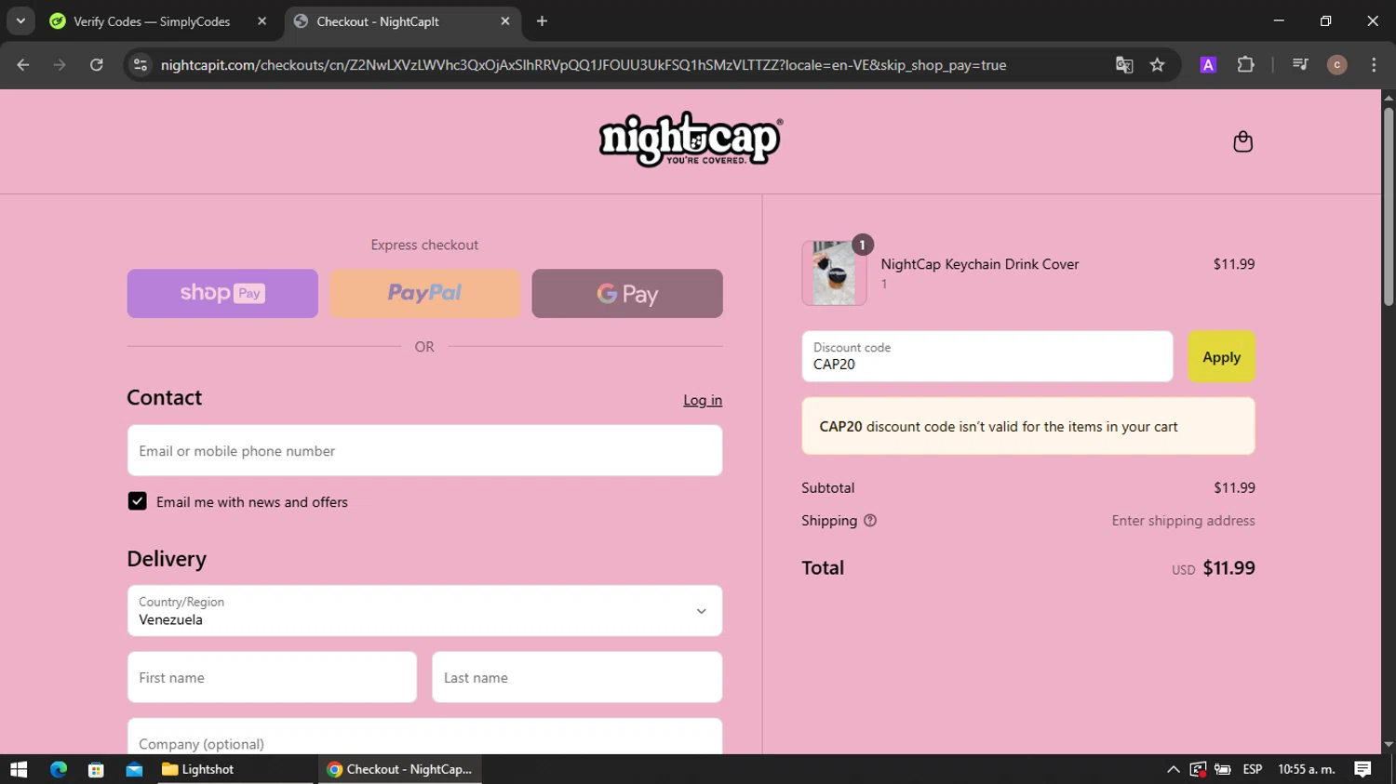
Task: Focus the Email or mobile phone number field
Action: click(x=424, y=451)
